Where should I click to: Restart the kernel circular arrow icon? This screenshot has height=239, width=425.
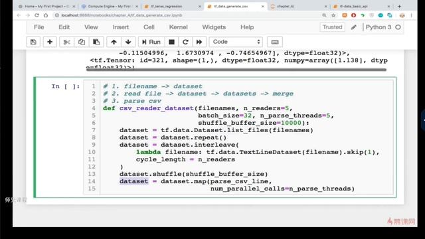[185, 42]
